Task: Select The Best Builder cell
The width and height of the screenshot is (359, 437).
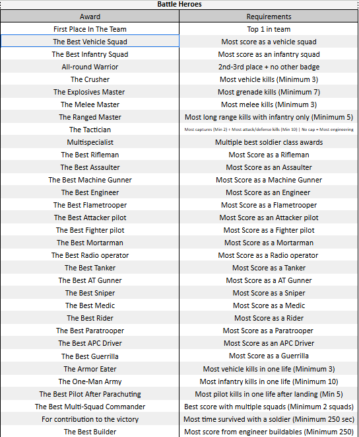Action: tap(90, 432)
